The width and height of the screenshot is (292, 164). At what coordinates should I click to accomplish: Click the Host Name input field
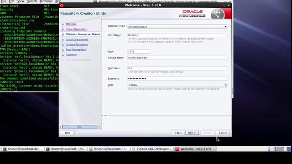point(177,35)
